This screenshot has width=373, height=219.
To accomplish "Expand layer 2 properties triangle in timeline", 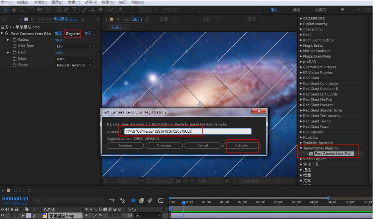I will pyautogui.click(x=23, y=215).
